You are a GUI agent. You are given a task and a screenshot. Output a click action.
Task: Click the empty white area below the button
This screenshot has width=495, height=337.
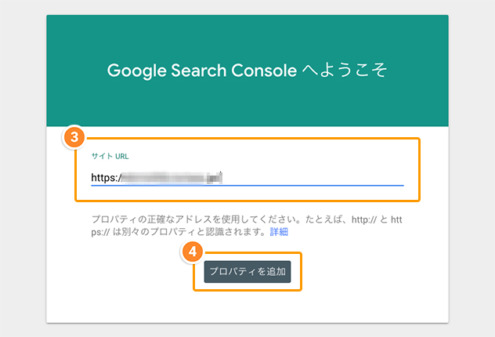[247, 306]
